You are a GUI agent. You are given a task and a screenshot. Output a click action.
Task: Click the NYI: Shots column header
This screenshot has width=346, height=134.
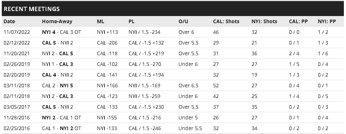point(264,21)
